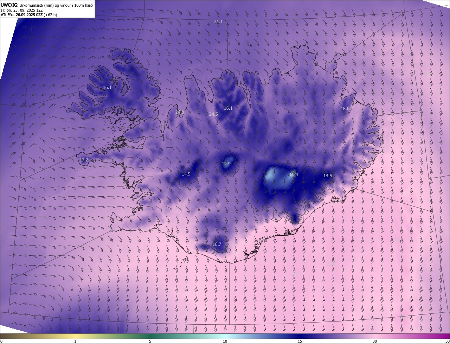Click the 24.5 value label
The height and width of the screenshot is (344, 450).
213,114
